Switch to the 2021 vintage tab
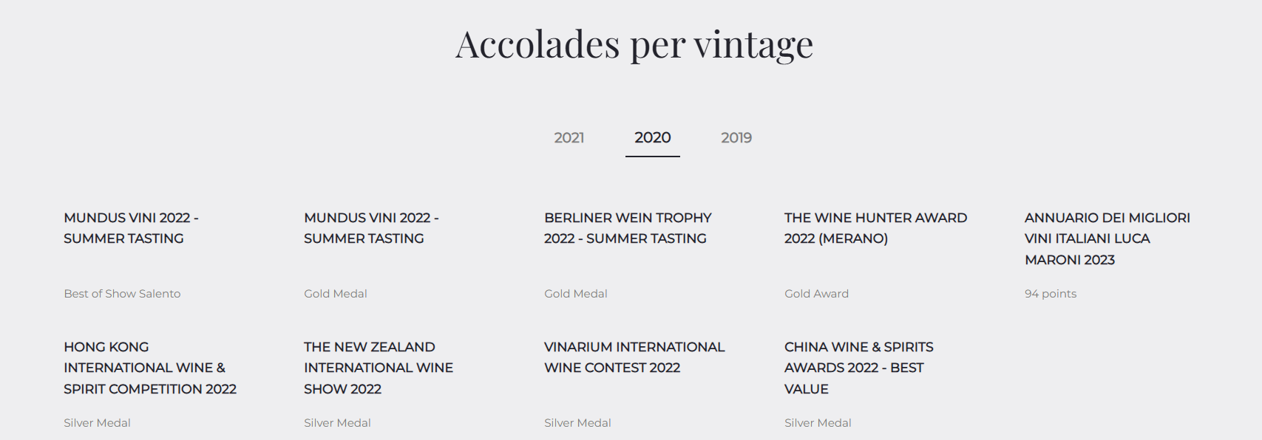Screen dimensions: 1262x440 [569, 137]
